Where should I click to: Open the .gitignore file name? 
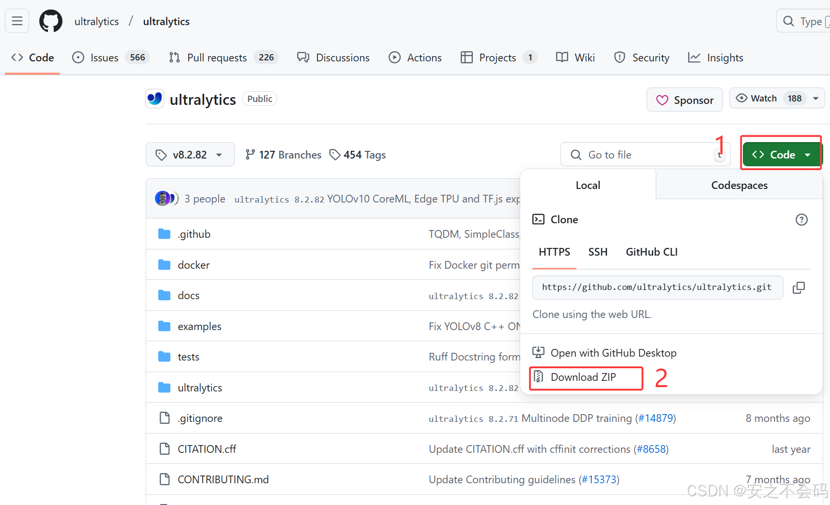[200, 418]
